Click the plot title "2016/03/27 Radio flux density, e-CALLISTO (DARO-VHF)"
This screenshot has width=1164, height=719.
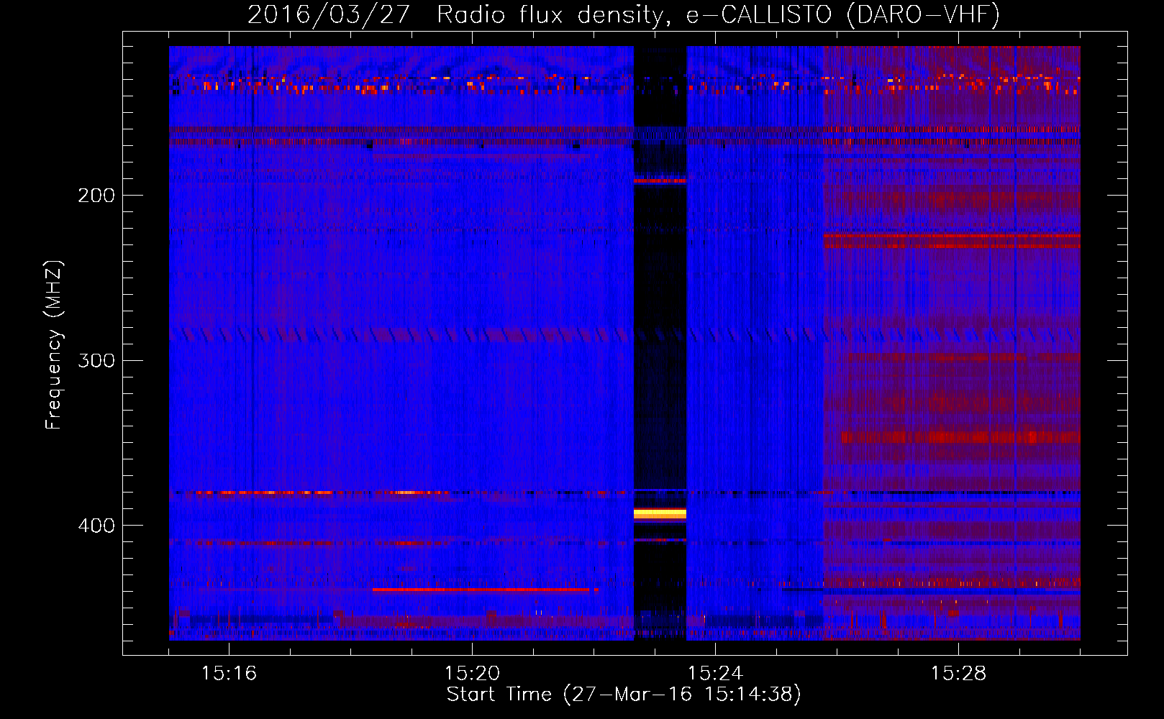[623, 14]
